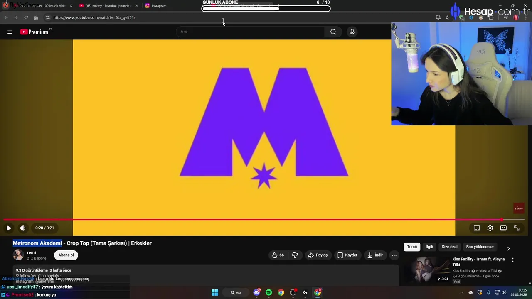Open the browser profile avatar
Screen dimensions: 532x299
coord(516,17)
